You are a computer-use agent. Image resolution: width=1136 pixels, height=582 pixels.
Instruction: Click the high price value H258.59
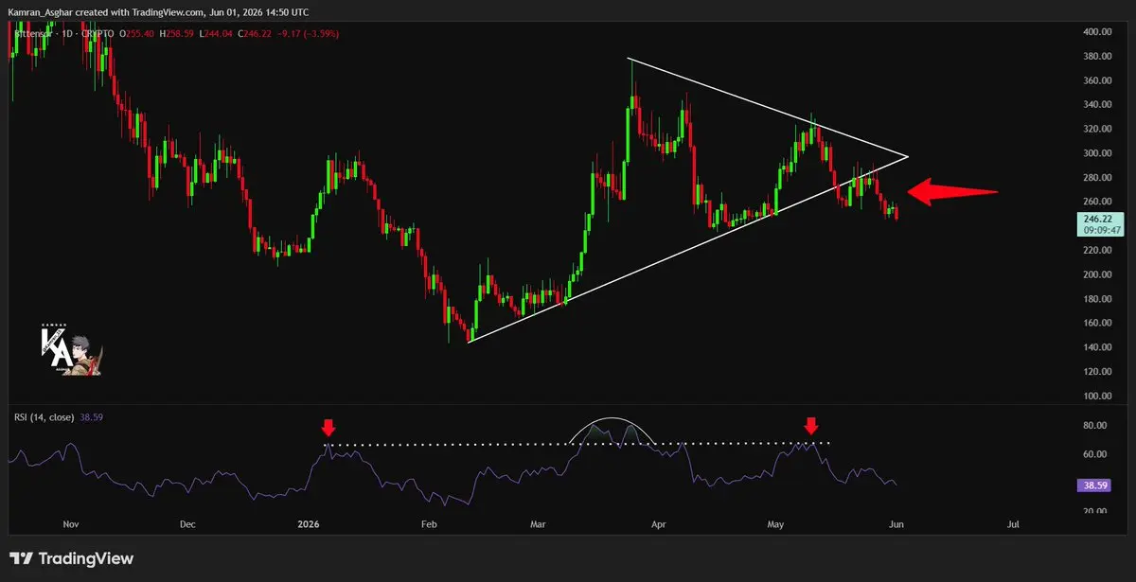tap(177, 33)
